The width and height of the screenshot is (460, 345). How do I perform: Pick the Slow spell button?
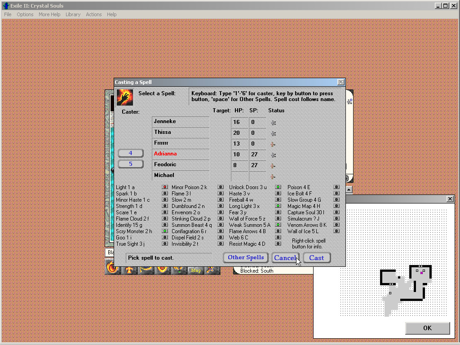pos(221,200)
